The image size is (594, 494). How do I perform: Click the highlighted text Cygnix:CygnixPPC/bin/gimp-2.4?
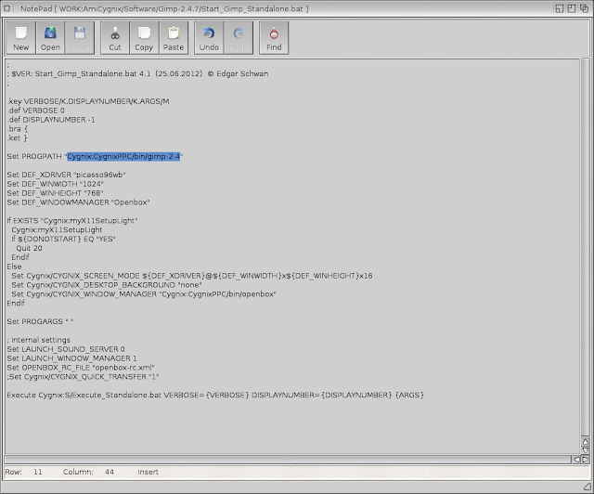tap(123, 156)
